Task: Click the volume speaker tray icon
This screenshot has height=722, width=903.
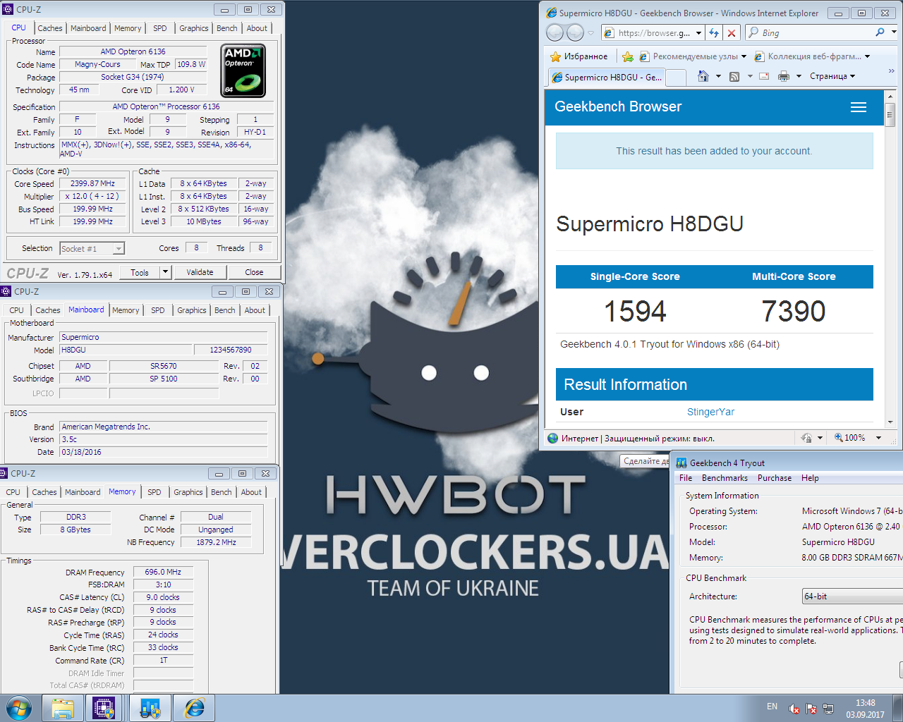Action: 794,709
